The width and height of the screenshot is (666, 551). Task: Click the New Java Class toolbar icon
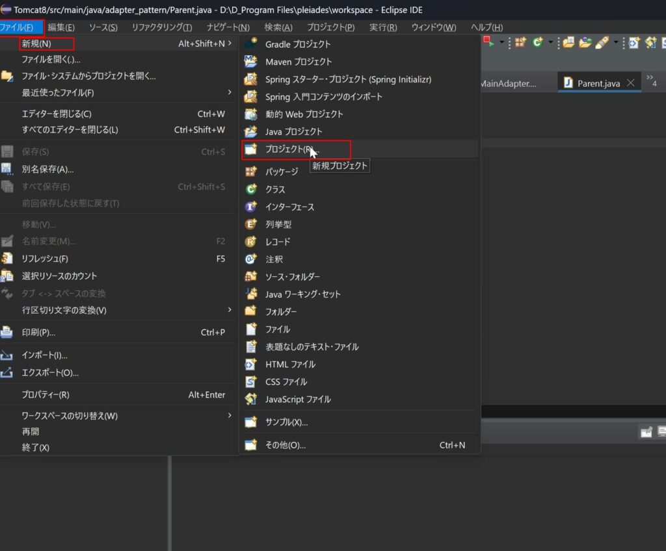pyautogui.click(x=537, y=42)
